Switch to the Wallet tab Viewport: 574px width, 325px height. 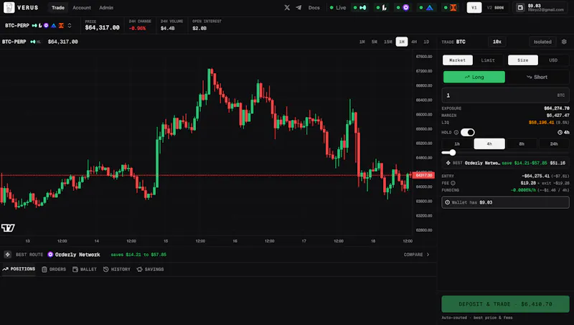click(x=85, y=269)
